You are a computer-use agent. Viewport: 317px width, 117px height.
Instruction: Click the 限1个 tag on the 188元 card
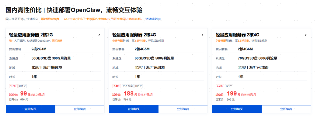(x=139, y=86)
